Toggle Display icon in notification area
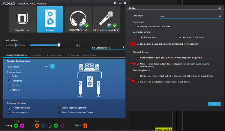Viewport: 225px width, 131px height. pos(138,27)
